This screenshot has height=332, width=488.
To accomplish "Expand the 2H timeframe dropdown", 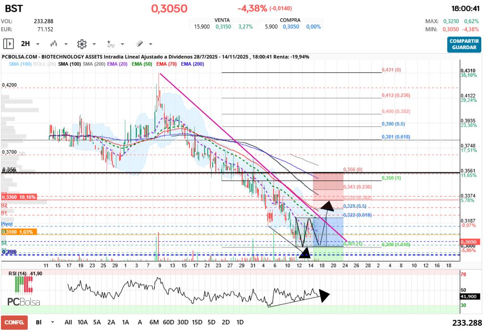I will click(x=38, y=44).
